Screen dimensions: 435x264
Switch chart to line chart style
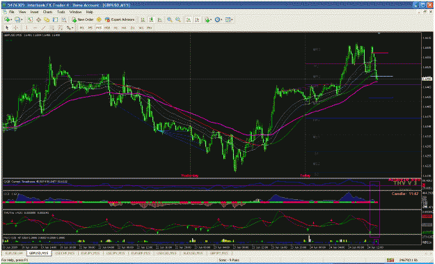[x=160, y=20]
